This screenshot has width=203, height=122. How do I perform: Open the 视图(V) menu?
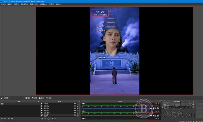tap(16, 4)
